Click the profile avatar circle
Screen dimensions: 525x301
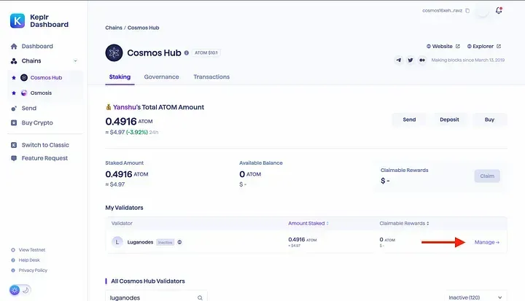[x=483, y=11]
